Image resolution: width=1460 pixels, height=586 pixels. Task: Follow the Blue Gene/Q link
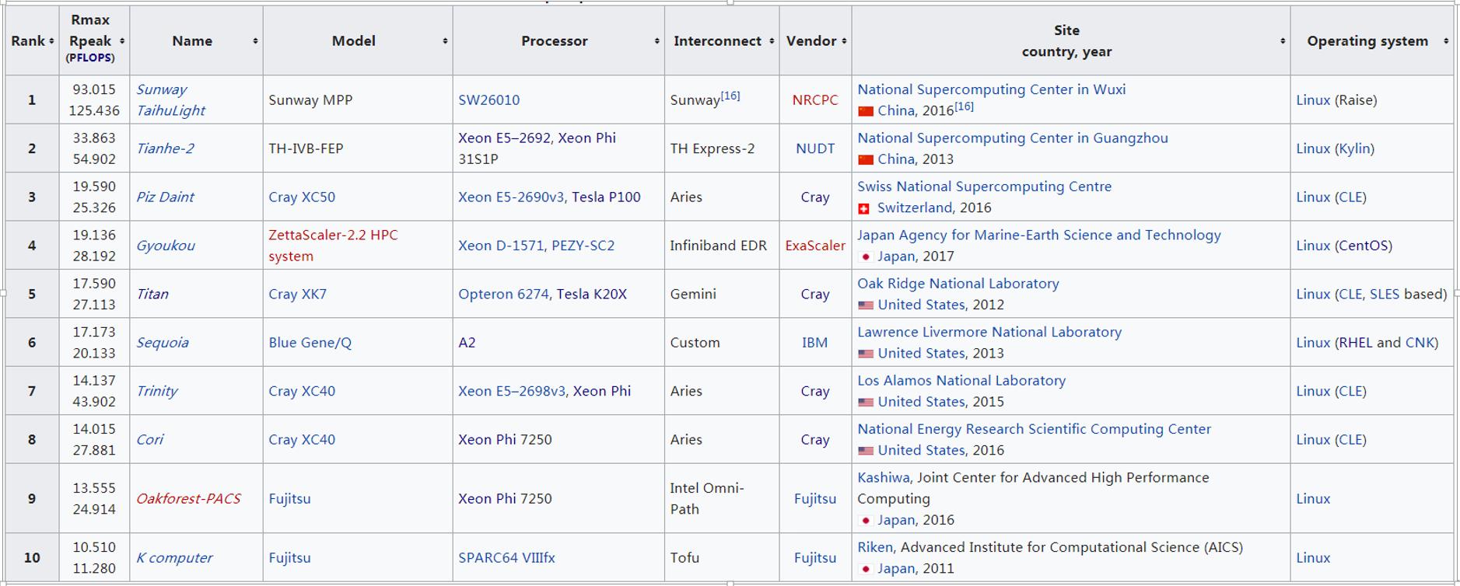310,343
